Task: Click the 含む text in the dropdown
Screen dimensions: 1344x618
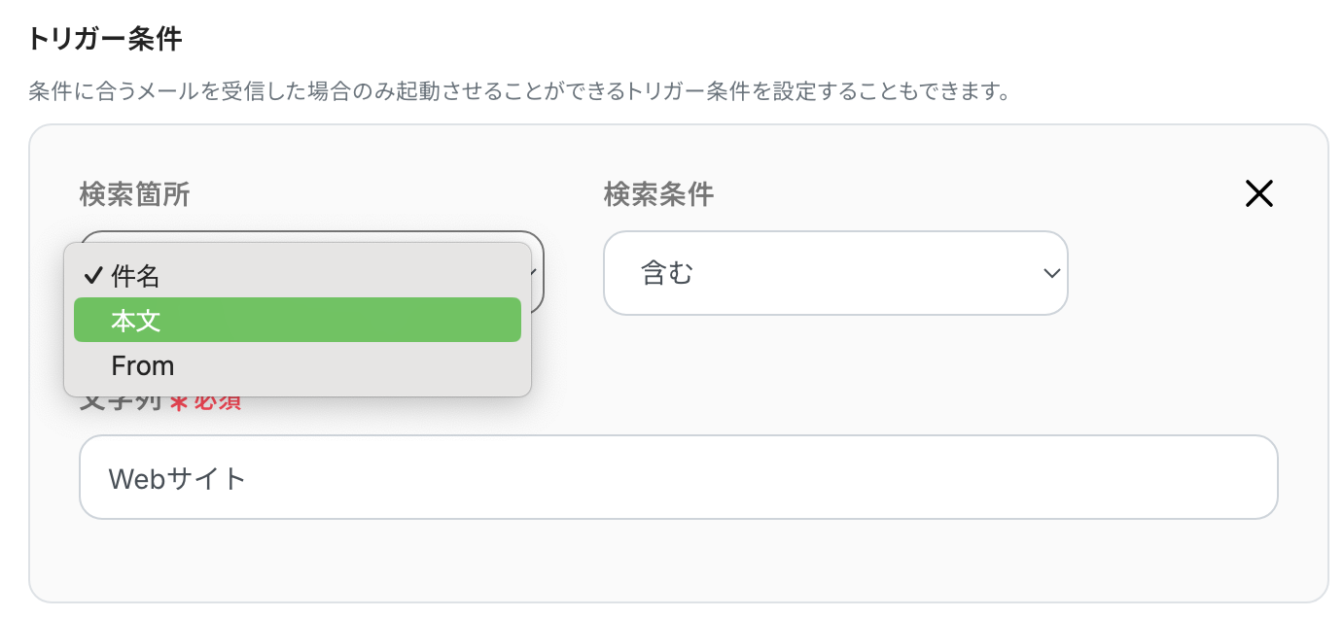Action: (x=667, y=274)
